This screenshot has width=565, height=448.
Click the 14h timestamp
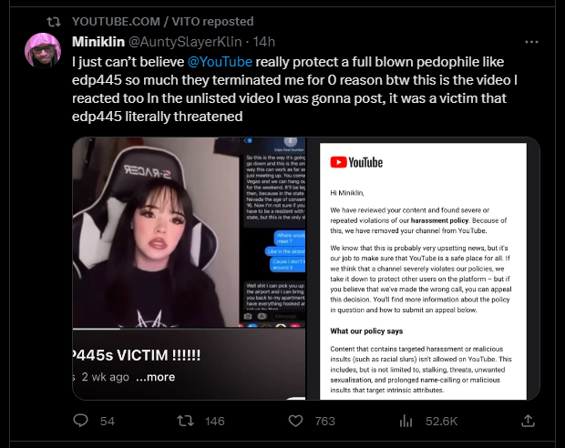(263, 42)
